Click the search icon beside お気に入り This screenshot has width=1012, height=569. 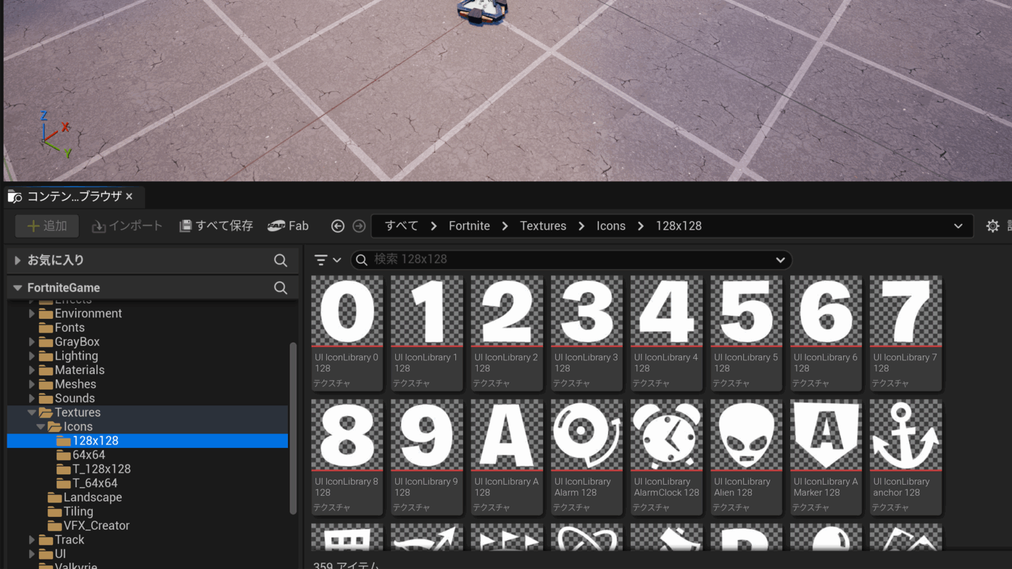click(x=281, y=260)
